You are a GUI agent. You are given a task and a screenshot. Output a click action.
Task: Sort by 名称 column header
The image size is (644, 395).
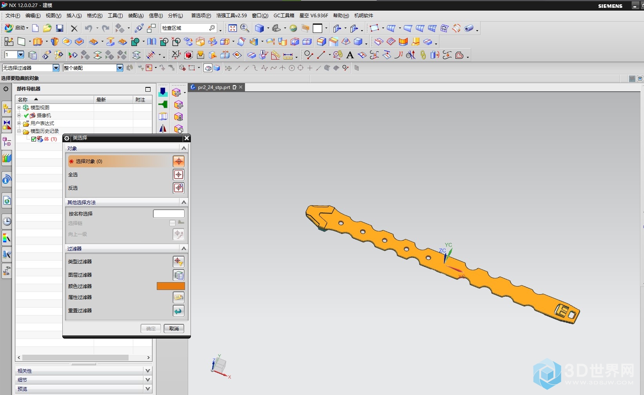coord(55,100)
